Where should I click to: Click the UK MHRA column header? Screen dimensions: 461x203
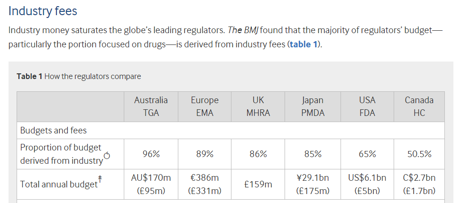[258, 107]
